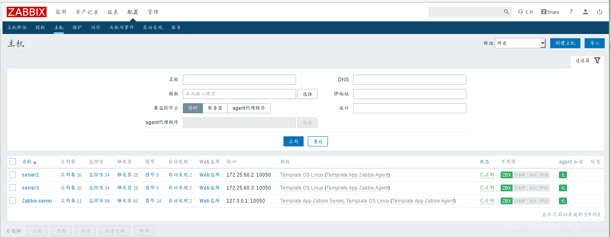This screenshot has height=237, width=611.
Task: Sort by name column arrow
Action: [35, 162]
